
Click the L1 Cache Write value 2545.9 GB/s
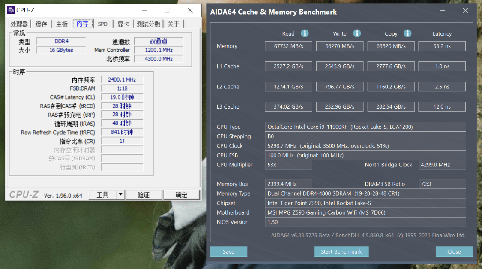click(340, 66)
